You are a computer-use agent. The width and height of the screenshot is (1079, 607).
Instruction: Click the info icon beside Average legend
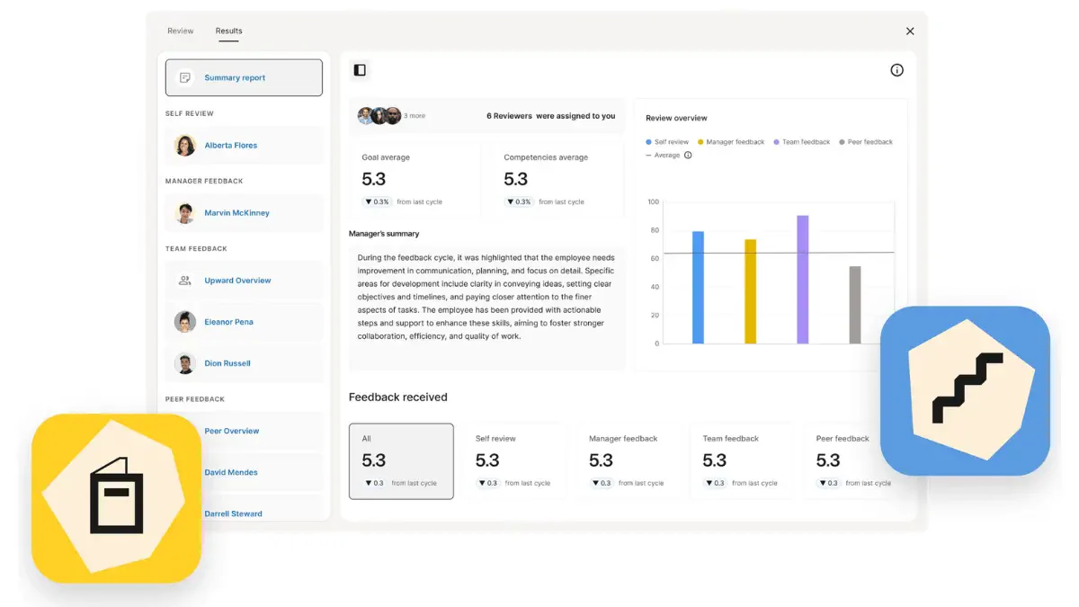[x=688, y=156]
